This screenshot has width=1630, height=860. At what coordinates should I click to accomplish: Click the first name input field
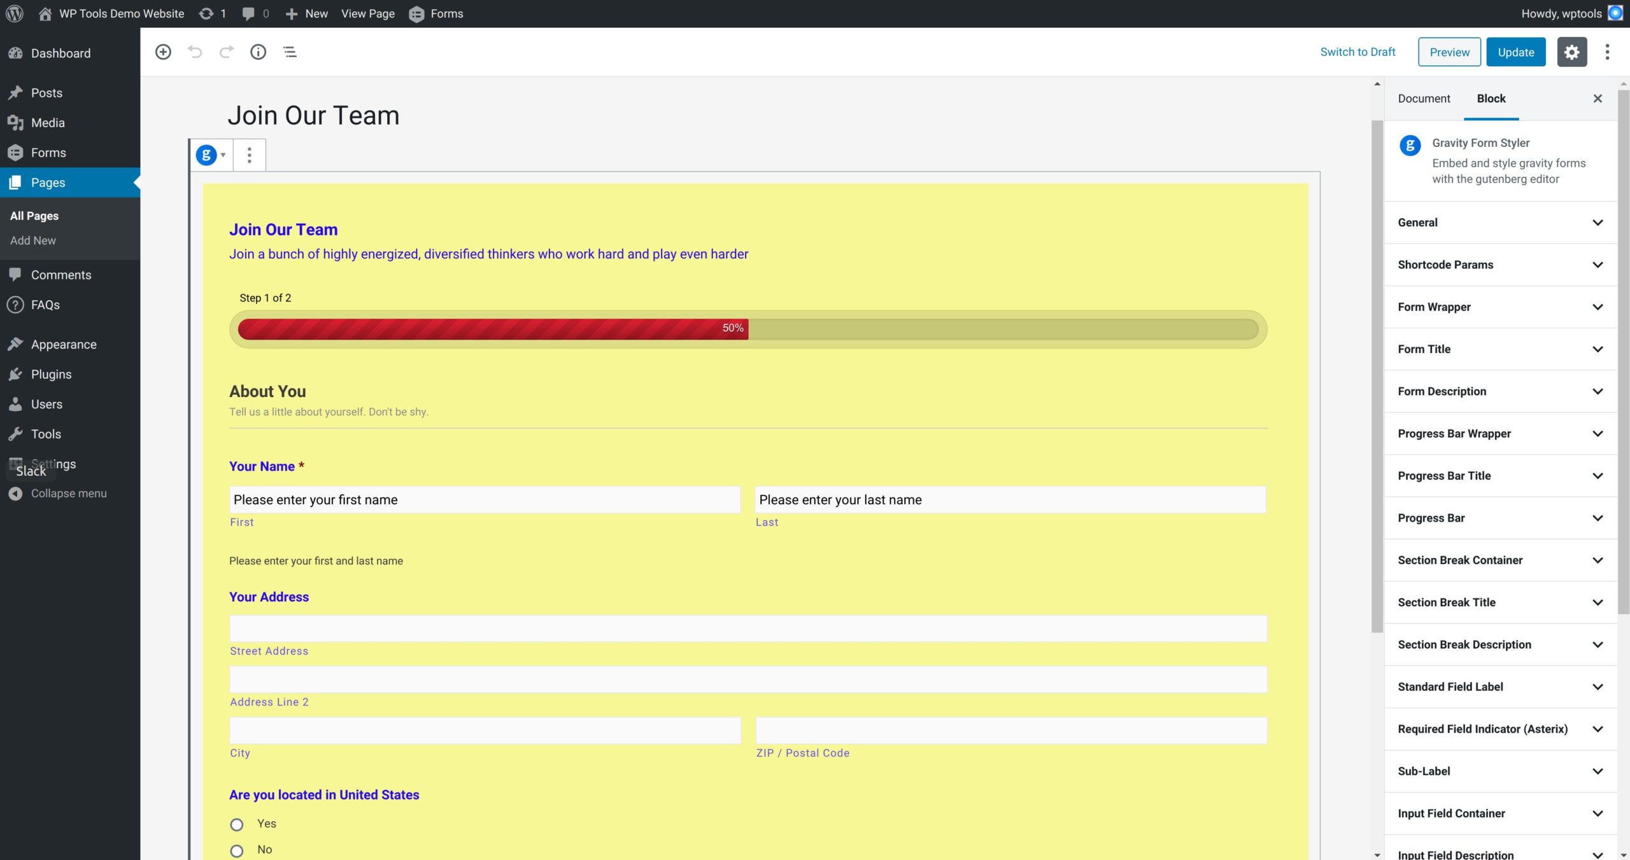point(484,498)
